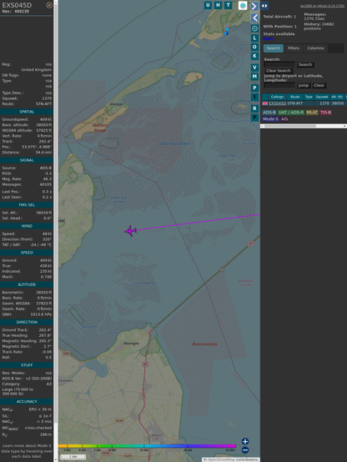Close the EXS045D aircraft info panel
Screen dimensions: 347x462
[x=49, y=5]
